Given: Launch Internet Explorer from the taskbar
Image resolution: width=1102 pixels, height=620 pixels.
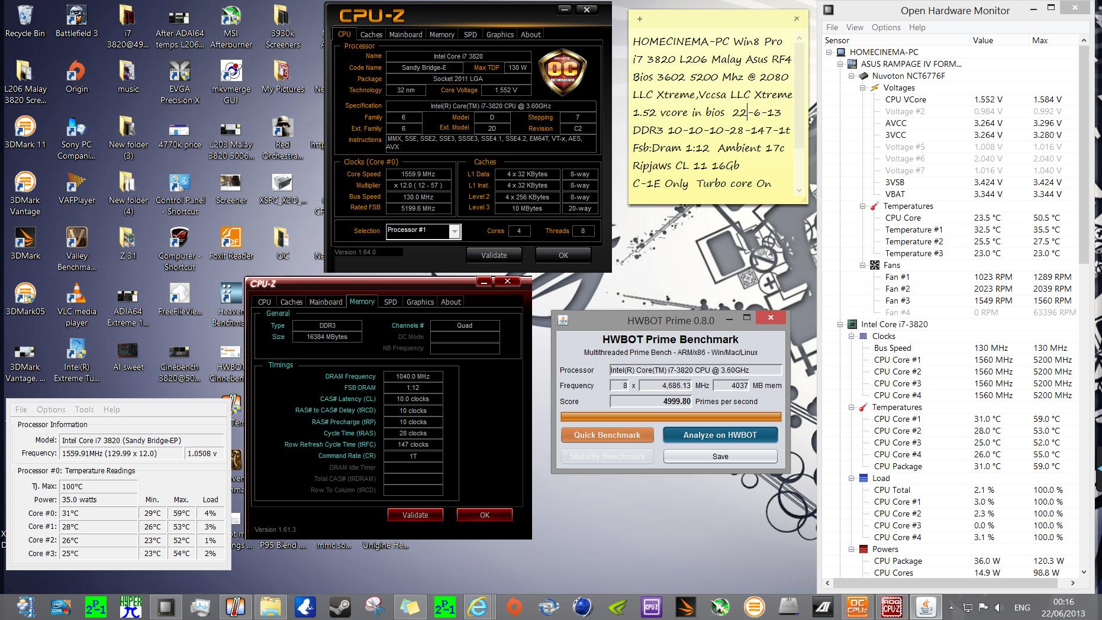Looking at the screenshot, I should (x=478, y=606).
